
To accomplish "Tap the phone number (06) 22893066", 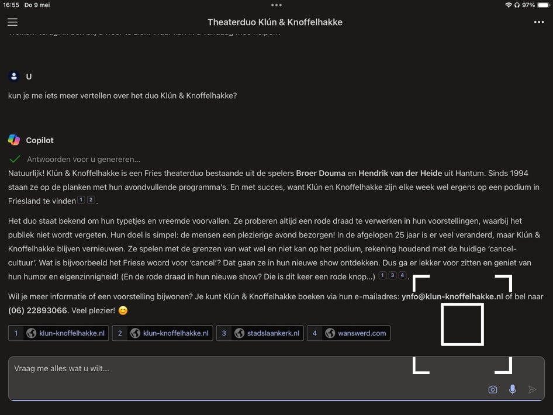I will coord(38,310).
